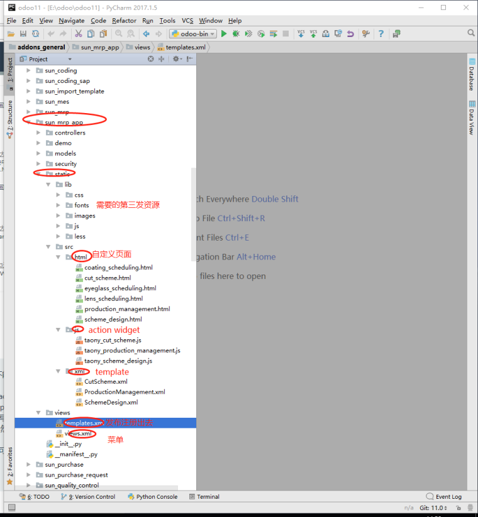Click the Profile run icon

[x=261, y=34]
